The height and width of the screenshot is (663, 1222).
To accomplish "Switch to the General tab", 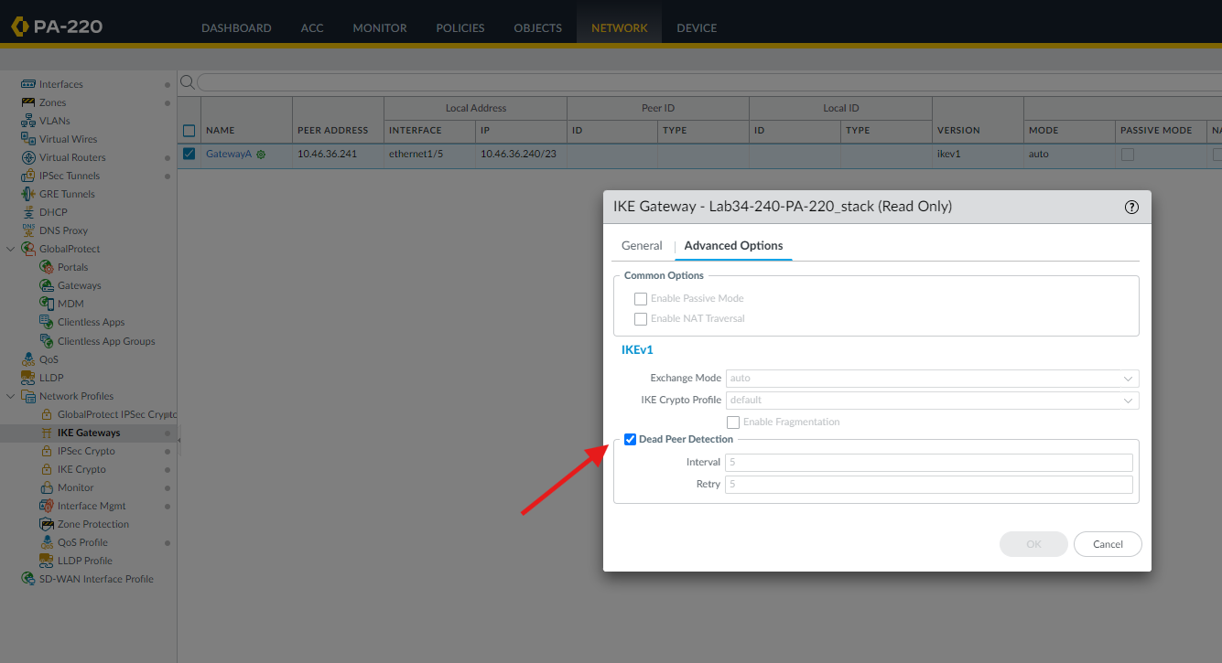I will (642, 246).
